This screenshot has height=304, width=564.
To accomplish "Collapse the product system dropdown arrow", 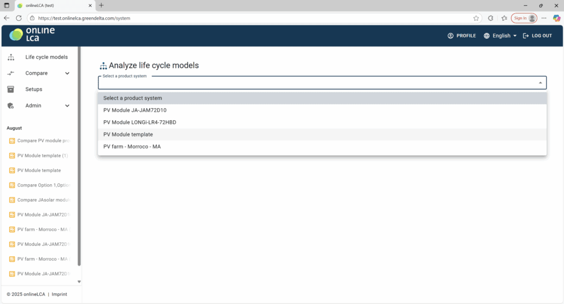I will [x=540, y=83].
